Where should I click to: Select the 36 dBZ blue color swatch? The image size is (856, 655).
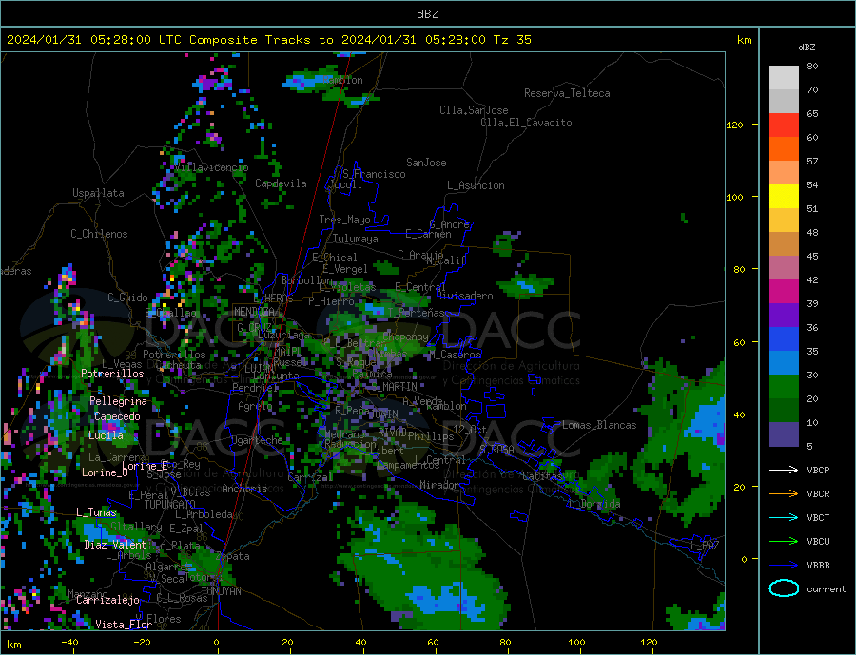[x=784, y=339]
